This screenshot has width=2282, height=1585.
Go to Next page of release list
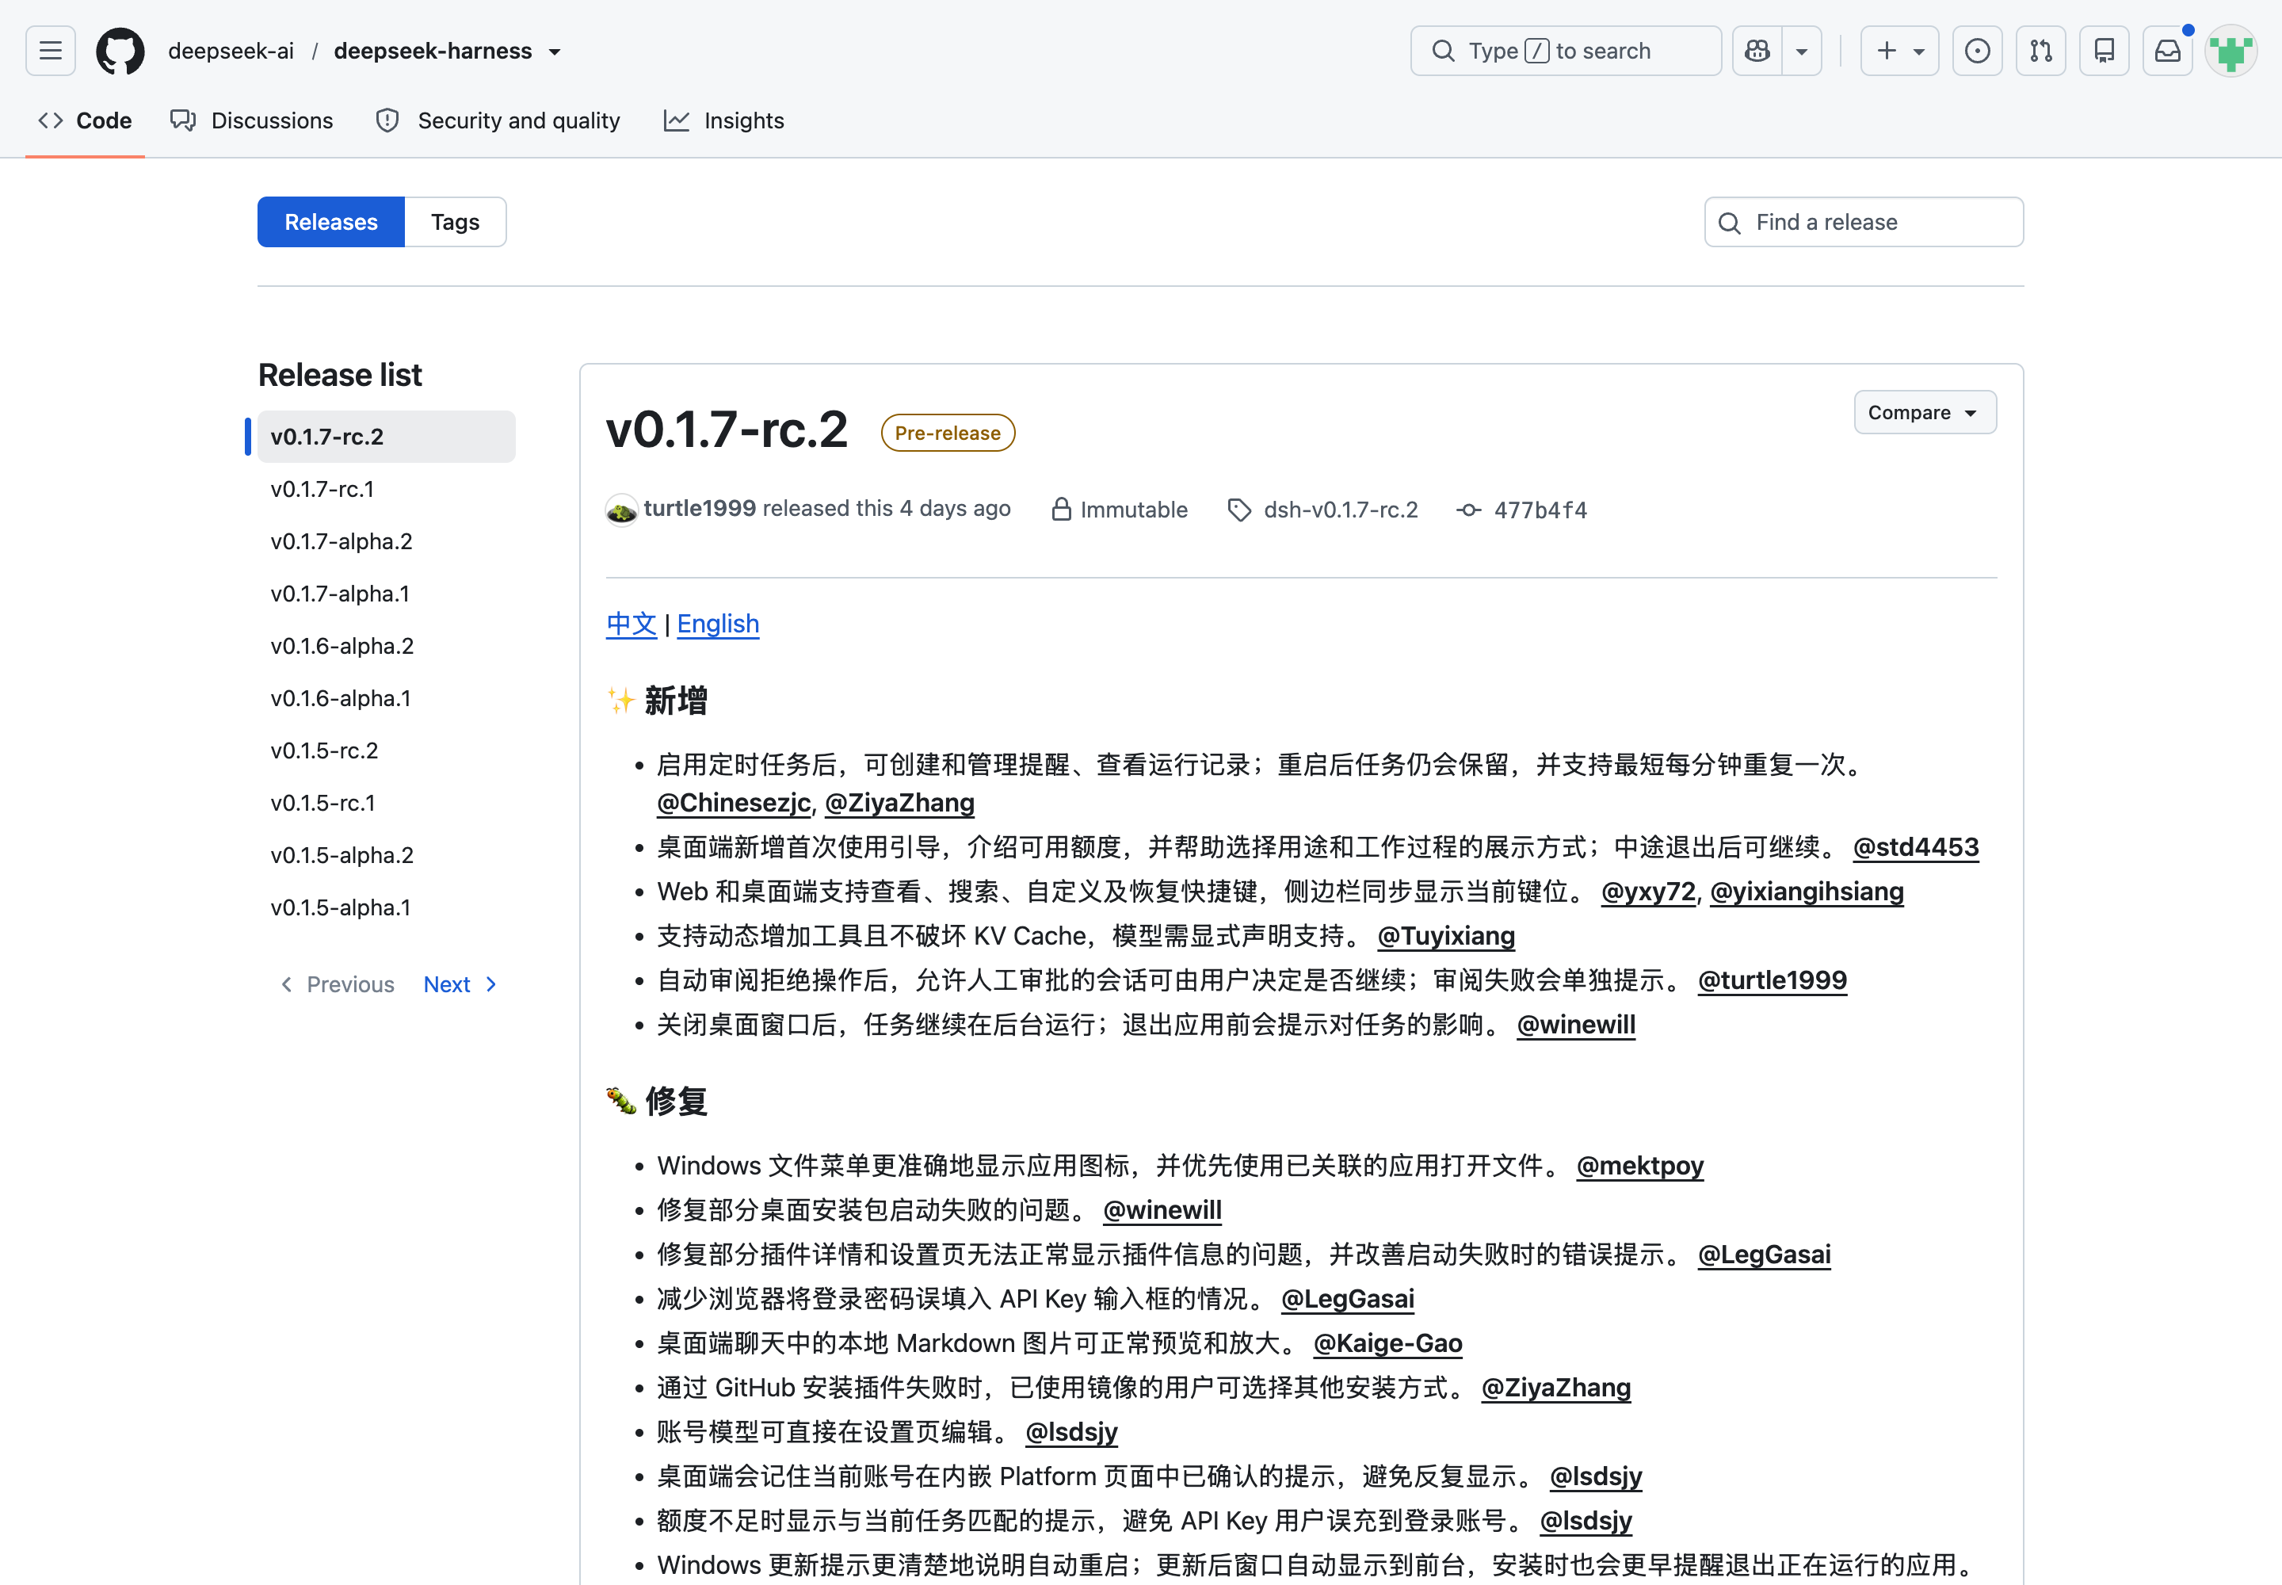(x=460, y=984)
